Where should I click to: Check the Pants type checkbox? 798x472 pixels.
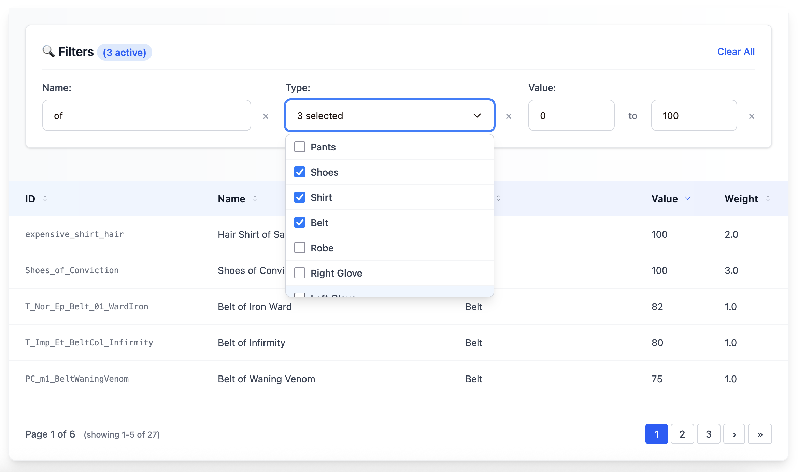pyautogui.click(x=299, y=147)
